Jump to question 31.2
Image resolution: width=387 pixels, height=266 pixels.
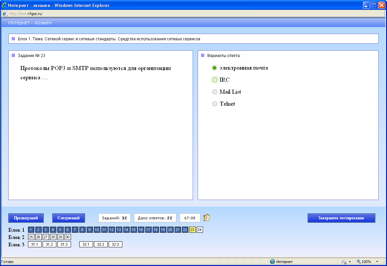(x=49, y=244)
